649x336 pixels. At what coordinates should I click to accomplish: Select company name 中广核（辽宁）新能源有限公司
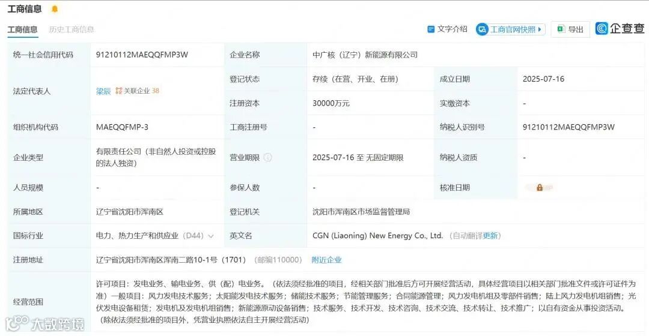(x=365, y=55)
